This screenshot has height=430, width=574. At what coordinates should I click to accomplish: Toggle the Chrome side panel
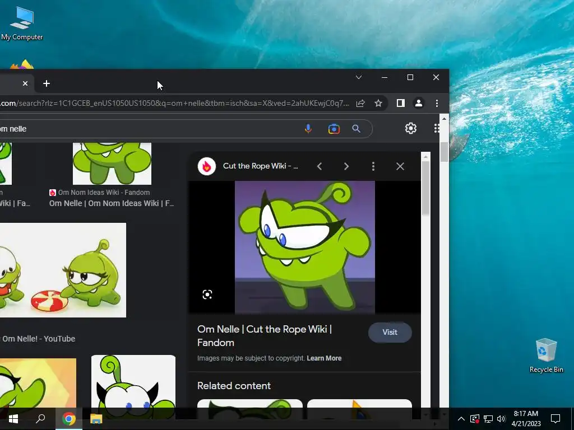(400, 103)
